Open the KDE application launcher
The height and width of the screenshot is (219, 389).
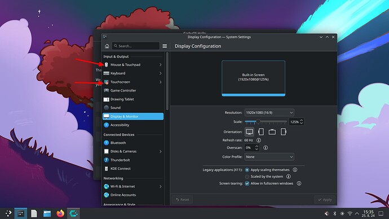pyautogui.click(x=8, y=213)
